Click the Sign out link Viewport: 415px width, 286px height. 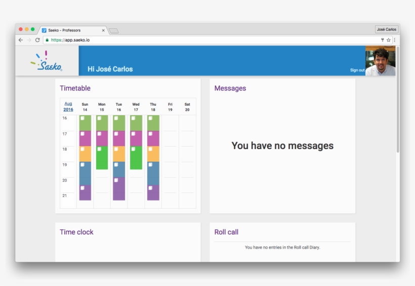click(x=357, y=70)
